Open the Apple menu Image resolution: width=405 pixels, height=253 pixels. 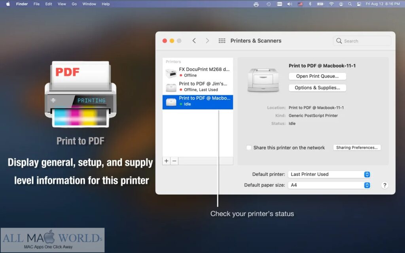coord(8,4)
